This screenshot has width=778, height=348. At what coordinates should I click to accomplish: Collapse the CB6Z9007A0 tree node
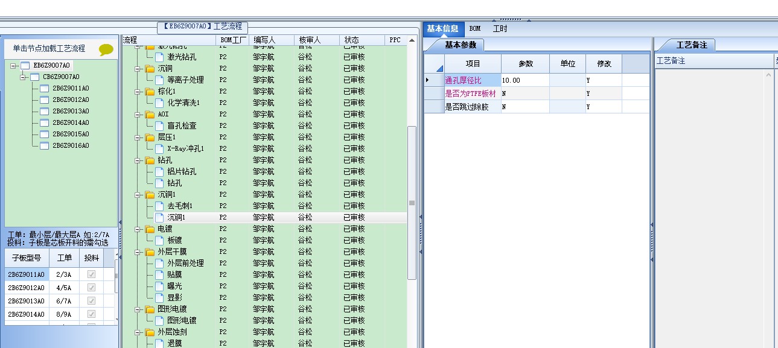tap(23, 77)
